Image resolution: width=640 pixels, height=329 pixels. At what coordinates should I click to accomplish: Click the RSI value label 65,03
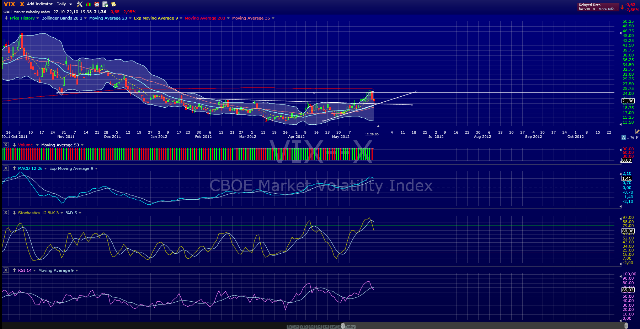(x=628, y=290)
